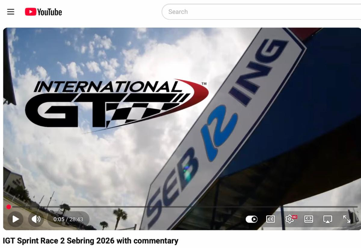Click the red HD quality badge

tap(295, 217)
